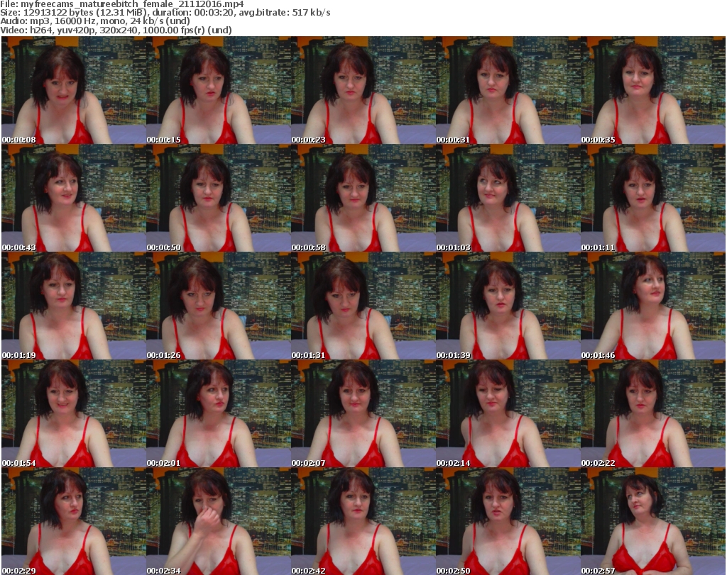Open the frame stamped 00:00:58
This screenshot has width=727, height=575.
[x=363, y=198]
